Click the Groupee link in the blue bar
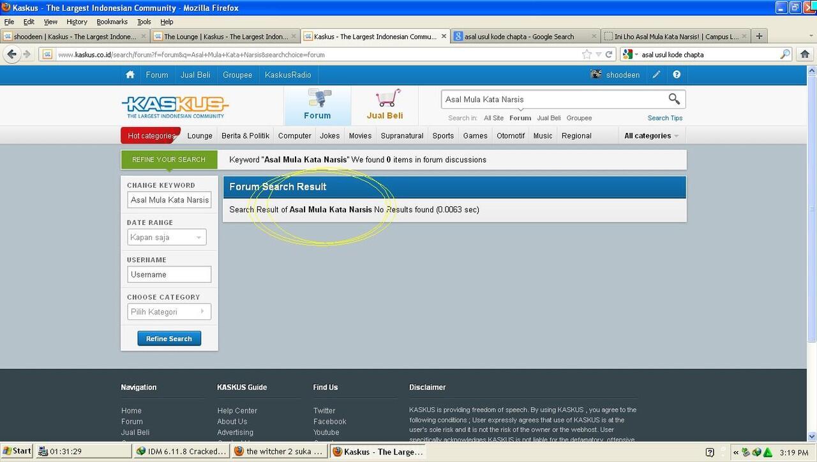Viewport: 817px width, 462px height. tap(237, 75)
